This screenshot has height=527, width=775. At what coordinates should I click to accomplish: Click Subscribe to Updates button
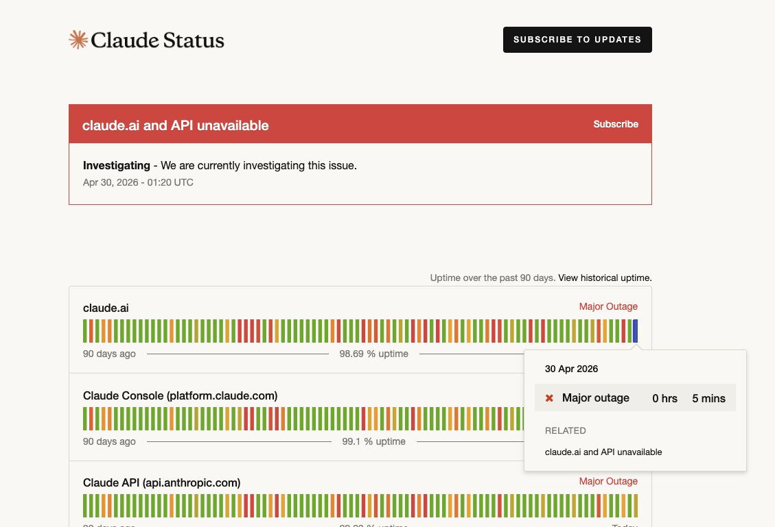[577, 40]
